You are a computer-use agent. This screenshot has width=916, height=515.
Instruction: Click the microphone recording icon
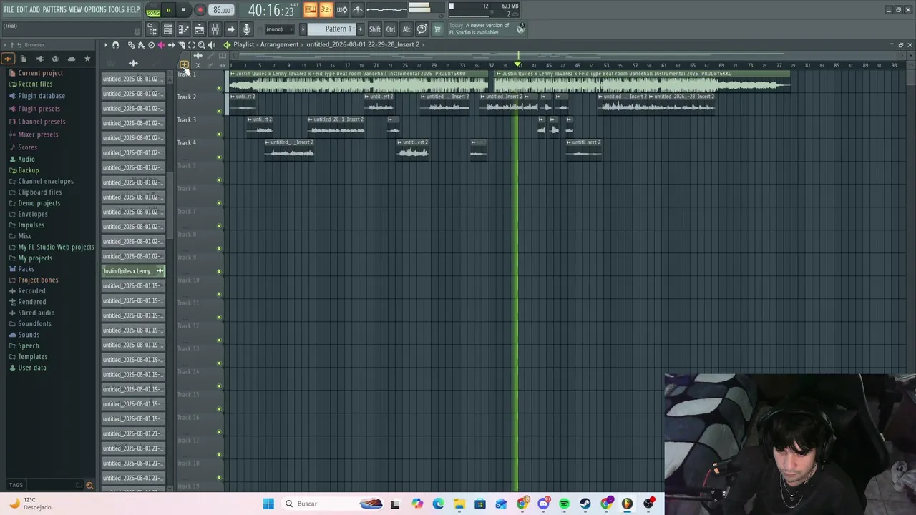pyautogui.click(x=246, y=29)
